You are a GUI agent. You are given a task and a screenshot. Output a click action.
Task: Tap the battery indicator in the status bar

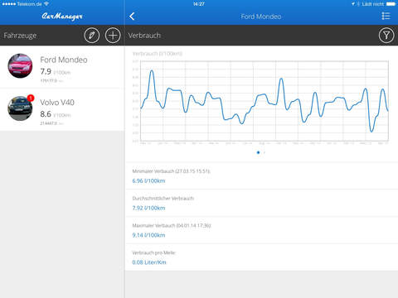[391, 4]
